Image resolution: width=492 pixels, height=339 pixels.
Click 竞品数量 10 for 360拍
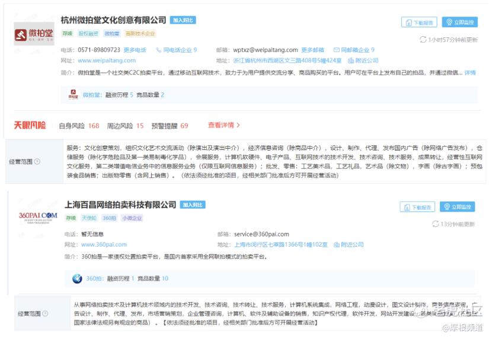tap(153, 279)
